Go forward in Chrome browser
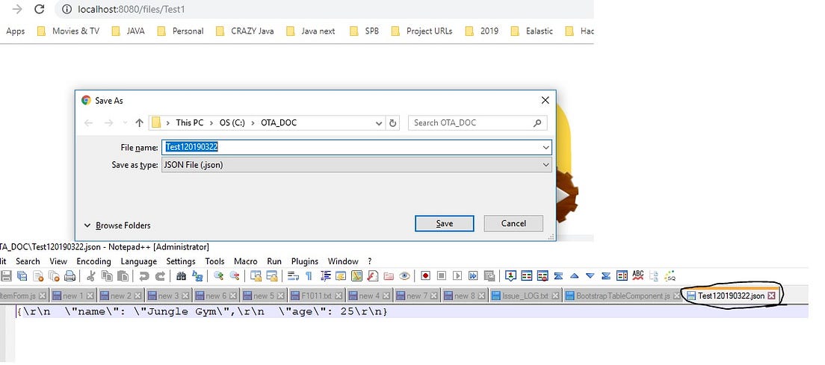The height and width of the screenshot is (365, 825). pos(17,9)
